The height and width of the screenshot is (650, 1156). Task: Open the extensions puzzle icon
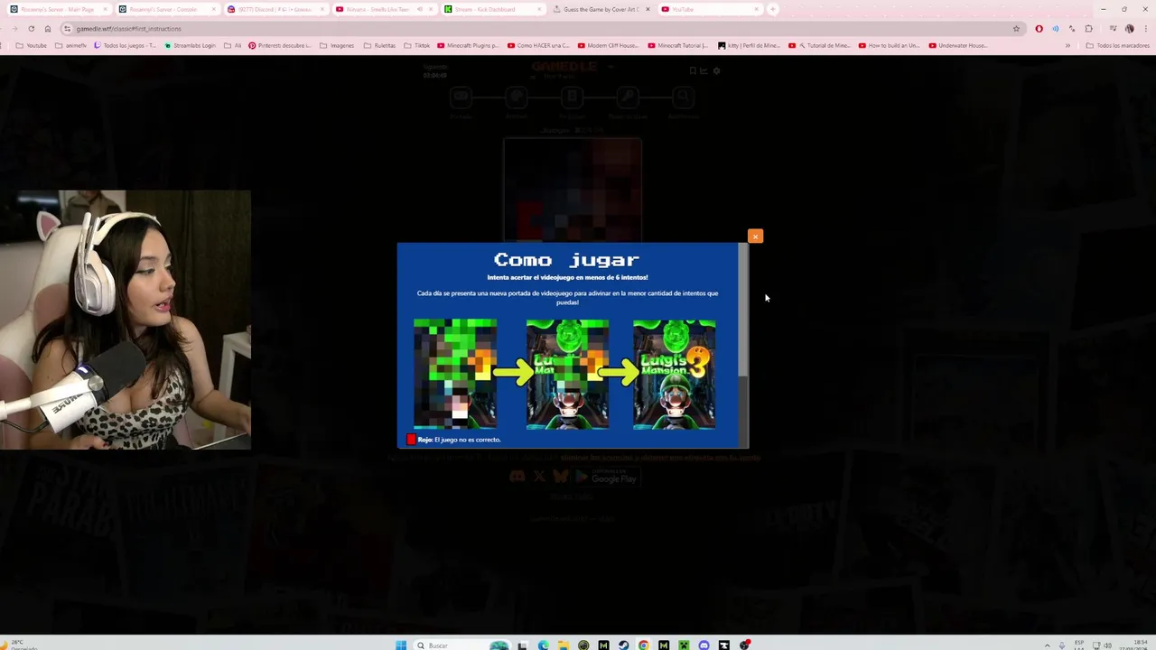pos(1088,28)
